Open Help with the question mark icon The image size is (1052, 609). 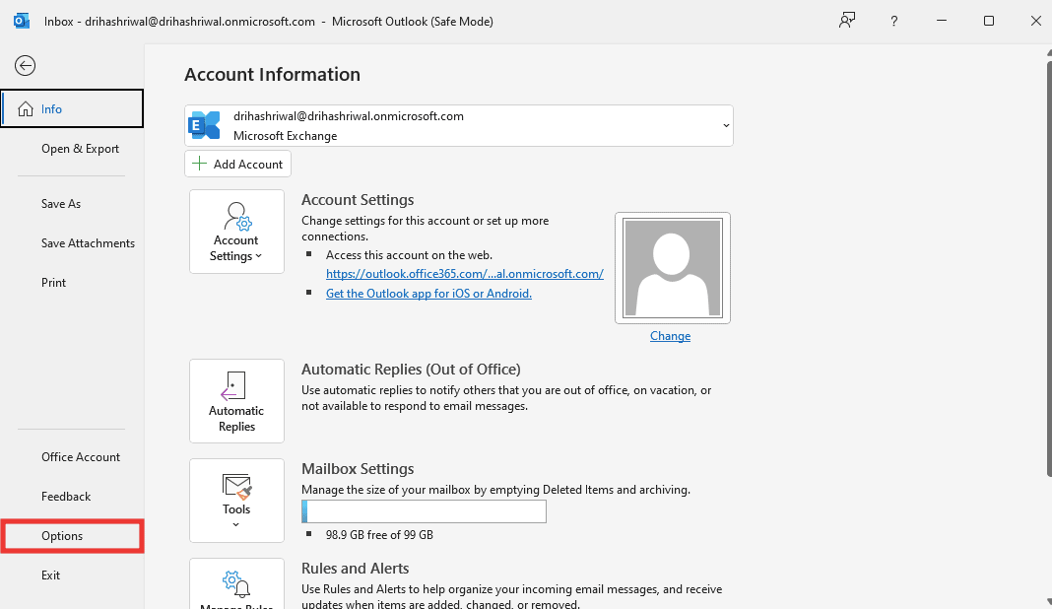pyautogui.click(x=893, y=22)
